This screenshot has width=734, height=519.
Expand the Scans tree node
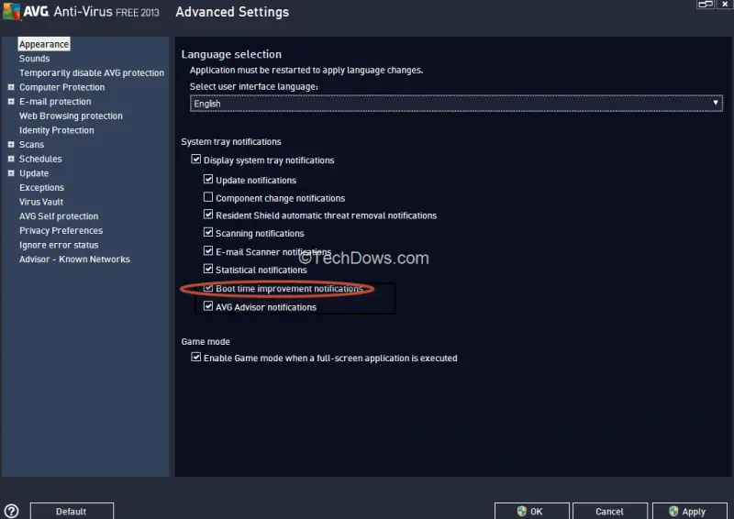(x=11, y=145)
